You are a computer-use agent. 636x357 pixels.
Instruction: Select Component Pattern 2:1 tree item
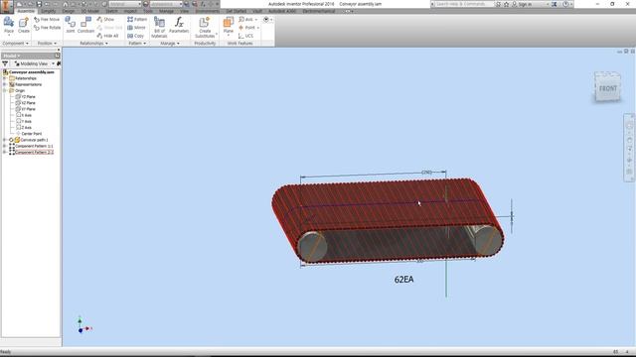pos(32,152)
